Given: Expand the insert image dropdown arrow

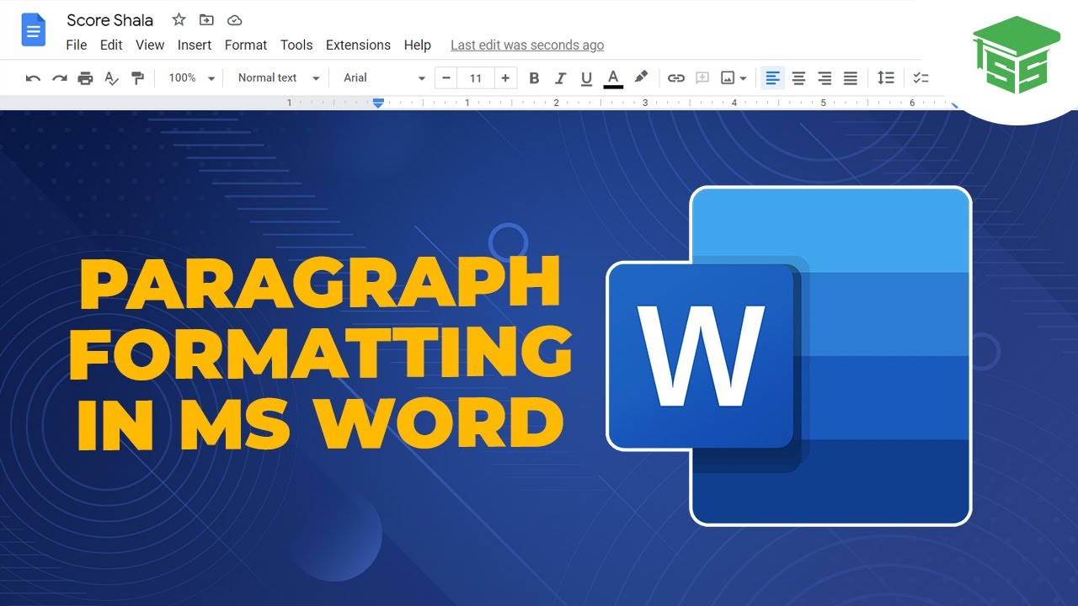Looking at the screenshot, I should tap(743, 78).
